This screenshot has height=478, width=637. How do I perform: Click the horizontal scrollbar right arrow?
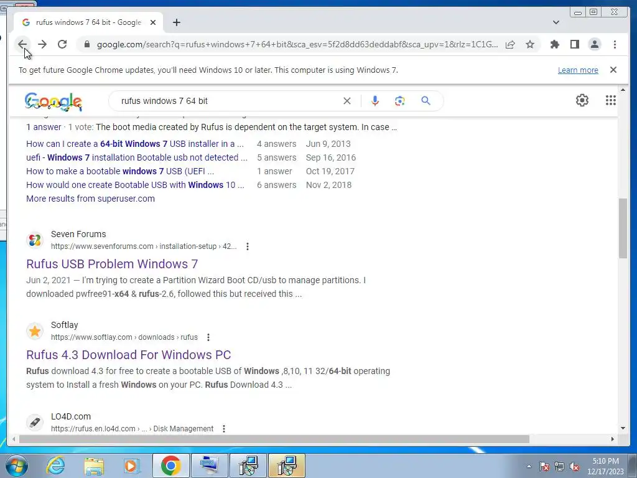[613, 439]
